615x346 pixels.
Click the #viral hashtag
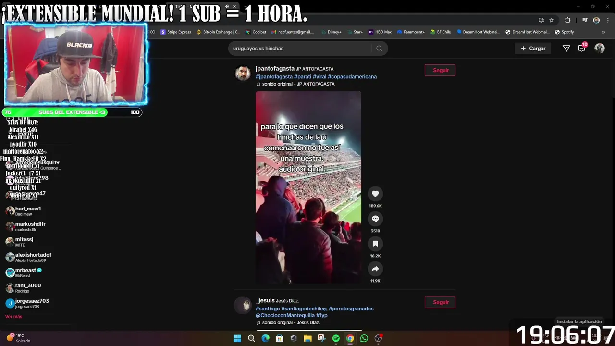[x=320, y=76]
